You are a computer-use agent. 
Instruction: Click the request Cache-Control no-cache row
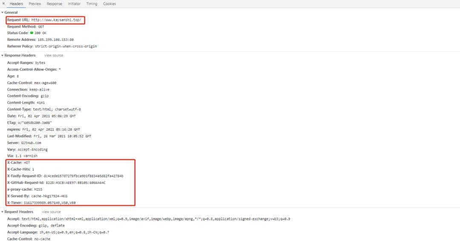tap(29, 239)
